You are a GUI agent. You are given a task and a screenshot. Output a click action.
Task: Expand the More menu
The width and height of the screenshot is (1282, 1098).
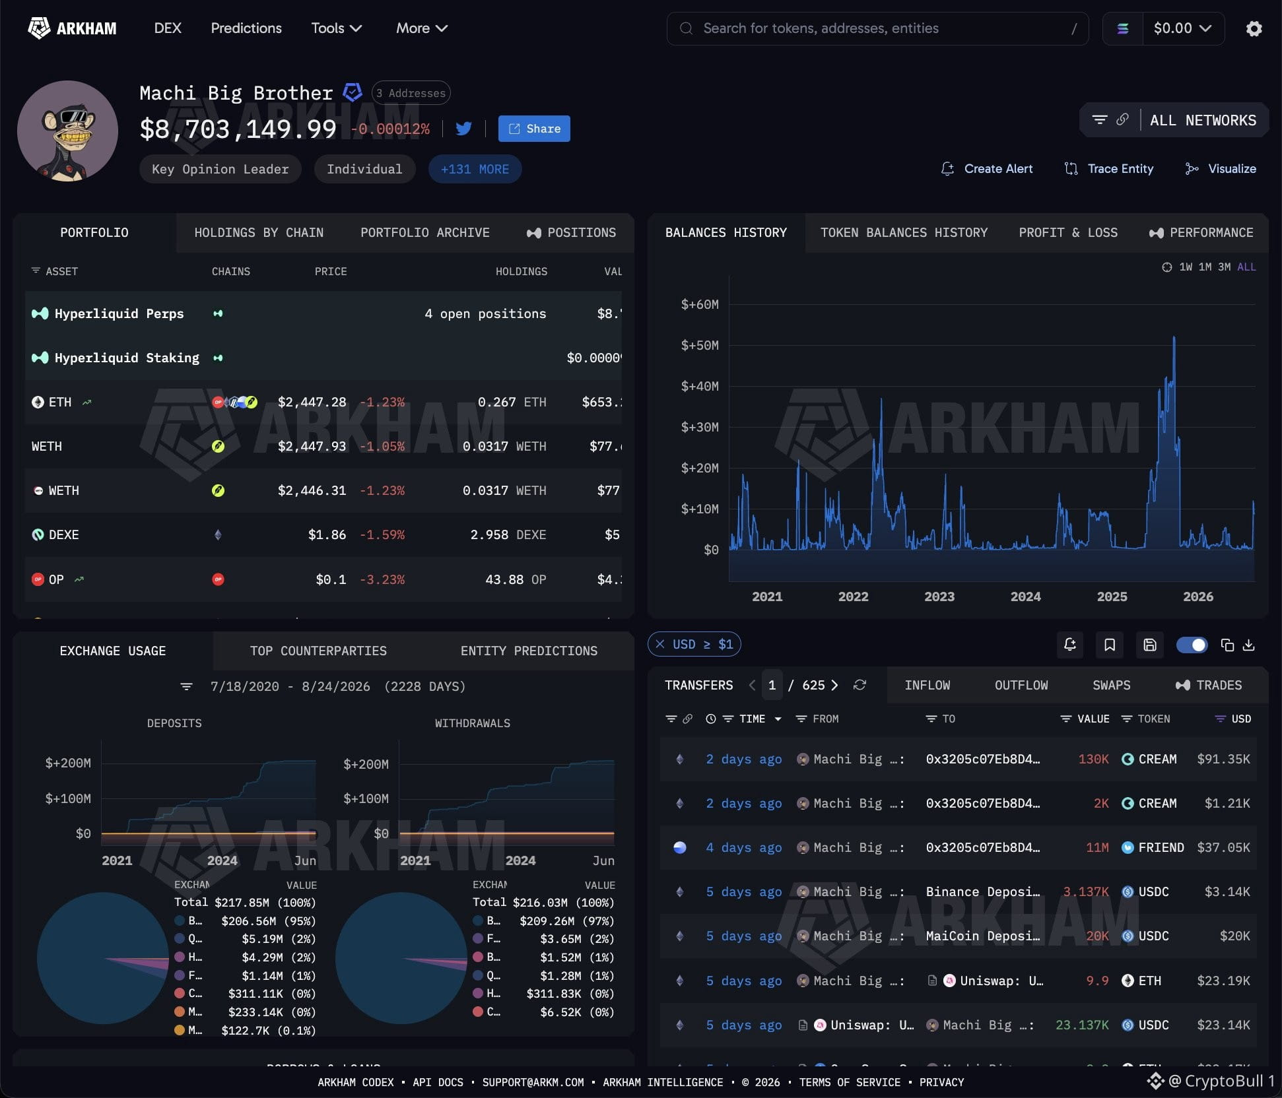pos(422,28)
